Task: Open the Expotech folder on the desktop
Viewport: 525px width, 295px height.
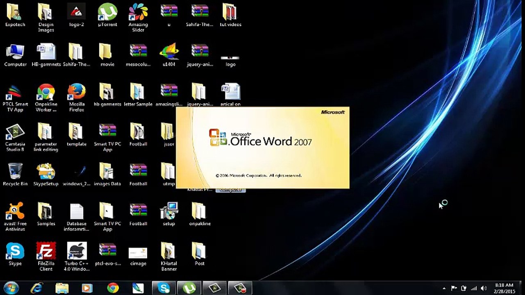Action: tap(15, 16)
